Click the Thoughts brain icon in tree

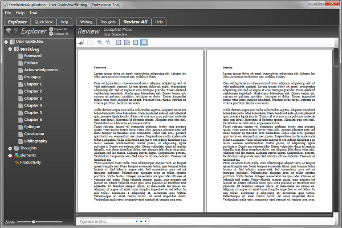click(x=17, y=148)
